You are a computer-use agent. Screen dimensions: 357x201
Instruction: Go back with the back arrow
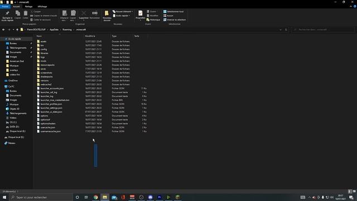(3, 30)
